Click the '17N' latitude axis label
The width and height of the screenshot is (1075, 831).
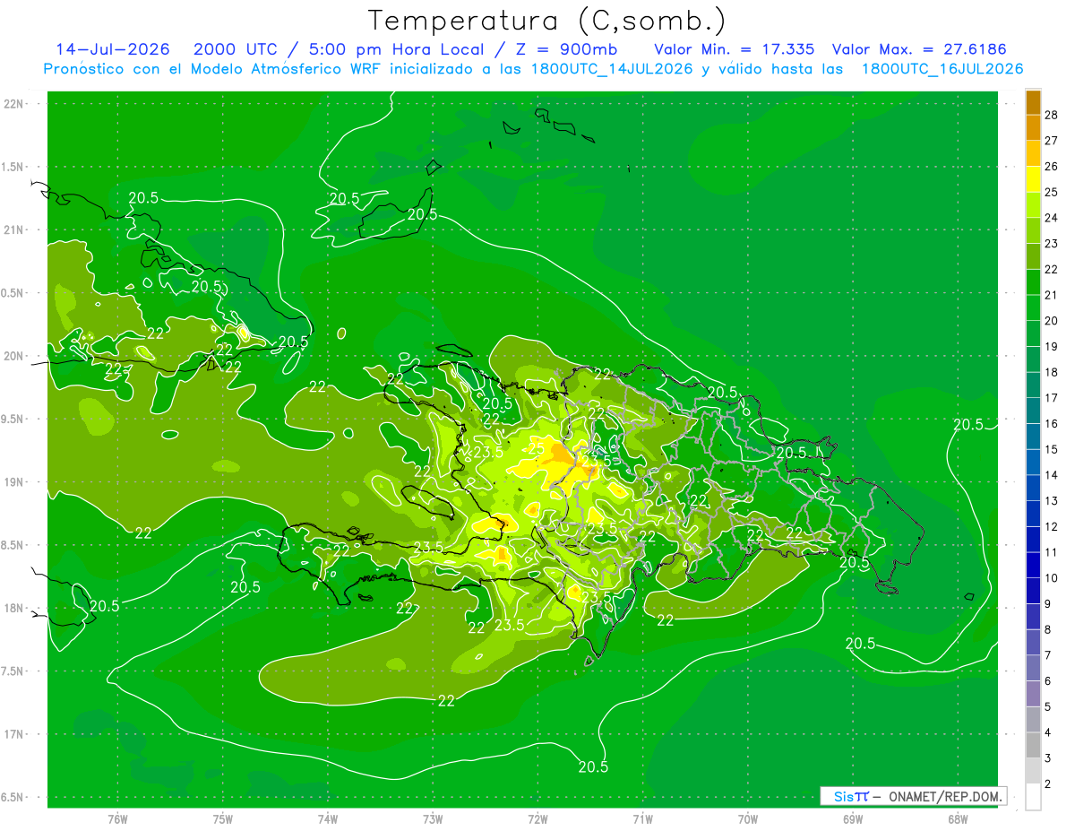[x=14, y=734]
